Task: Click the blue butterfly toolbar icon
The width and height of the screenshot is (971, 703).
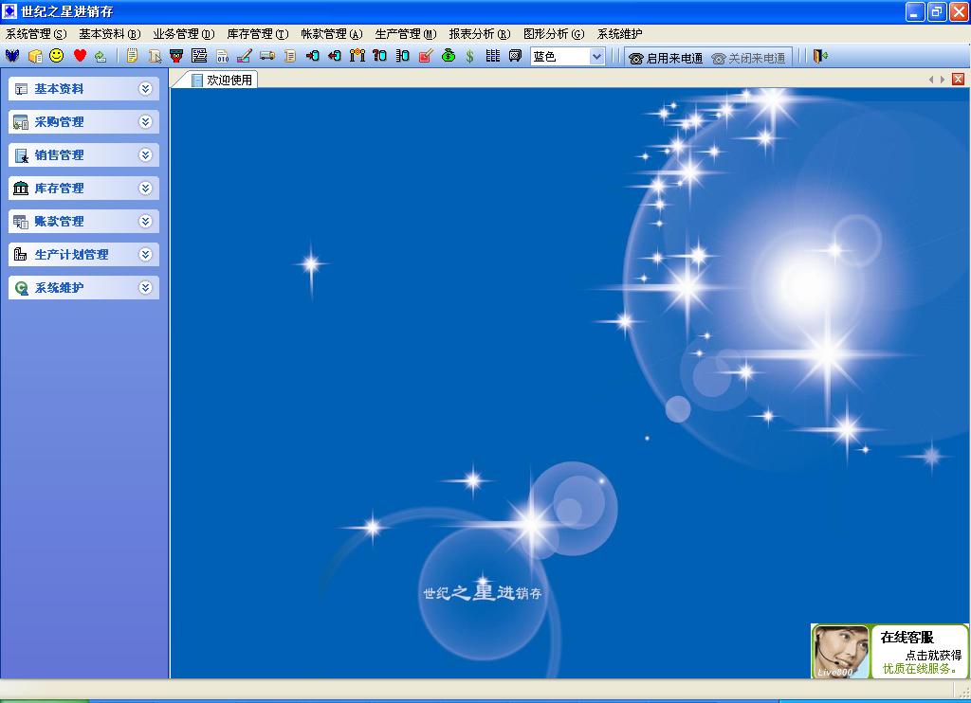Action: [12, 56]
